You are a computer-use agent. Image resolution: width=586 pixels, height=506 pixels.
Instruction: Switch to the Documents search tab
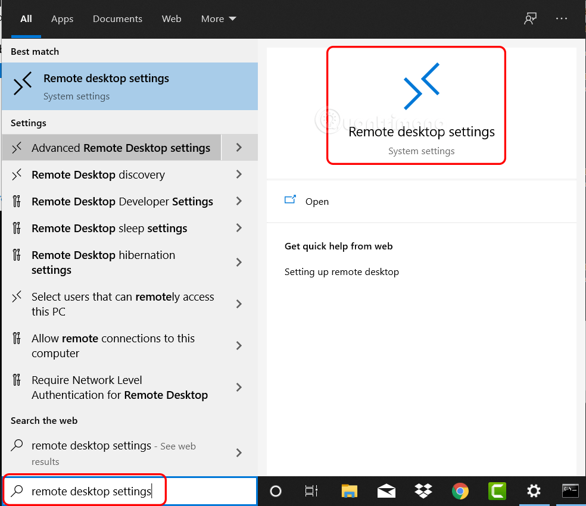117,18
